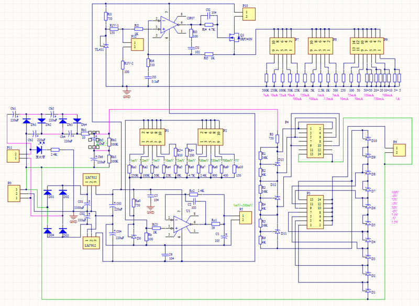Click diode Db1 in the multiplier
This screenshot has width=419, height=306.
[x=30, y=120]
